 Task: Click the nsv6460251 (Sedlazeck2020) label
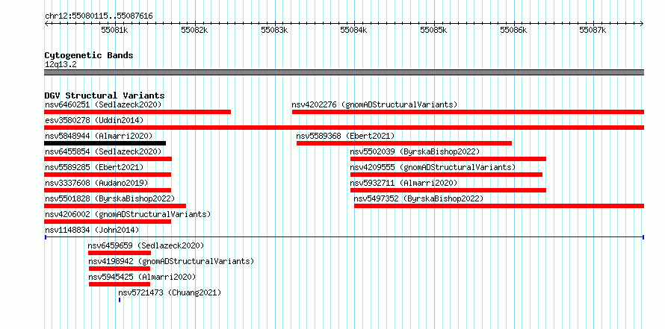103,104
